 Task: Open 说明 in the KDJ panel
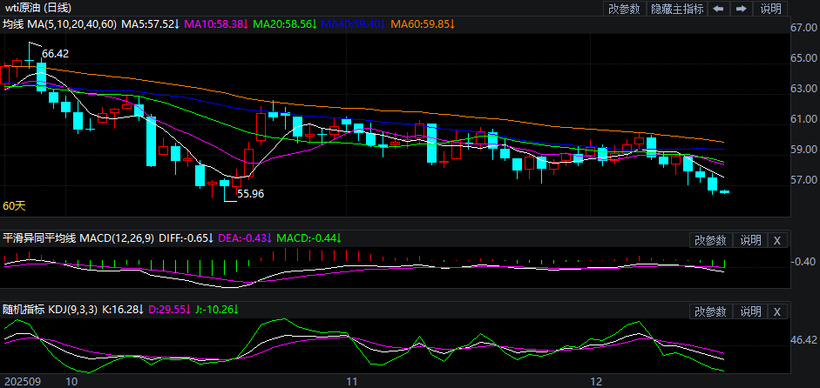click(749, 311)
